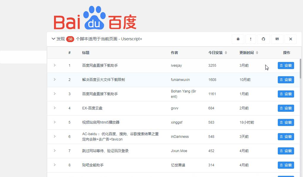Image resolution: width=303 pixels, height=177 pixels.
Task: Click update time 18小时前
Action: click(x=247, y=122)
